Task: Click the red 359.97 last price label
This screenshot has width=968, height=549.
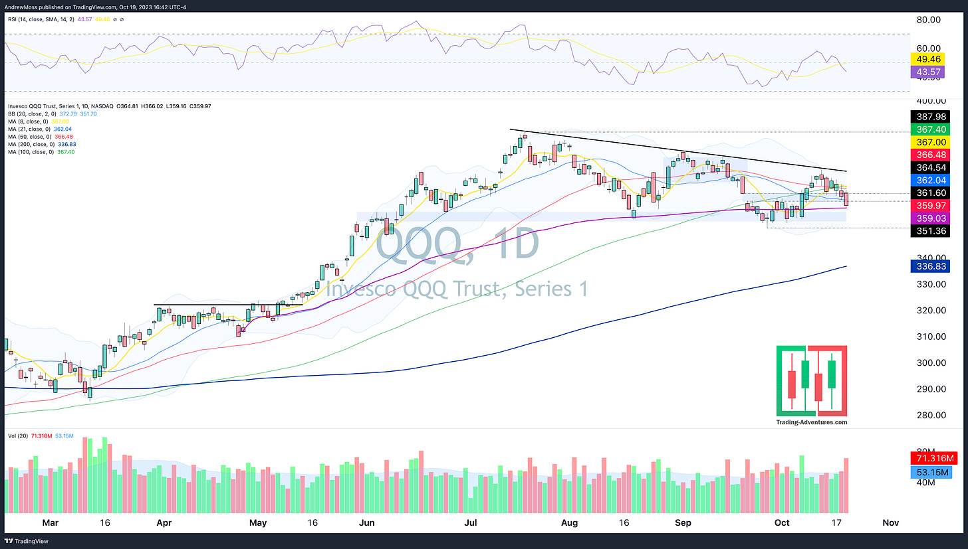Action: [x=929, y=206]
